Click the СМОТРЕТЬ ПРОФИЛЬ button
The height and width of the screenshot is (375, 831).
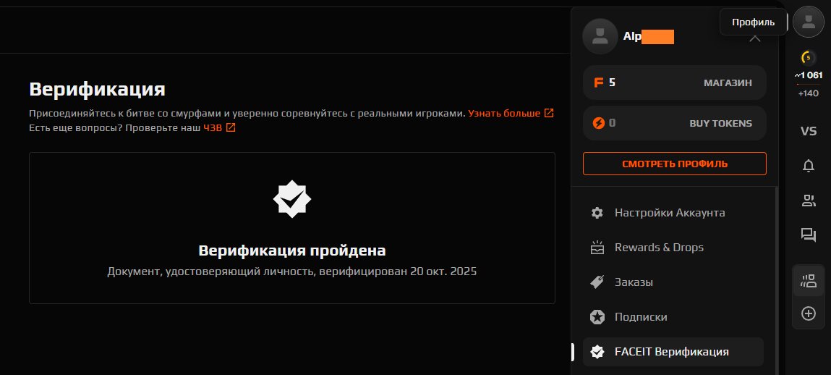tap(675, 164)
